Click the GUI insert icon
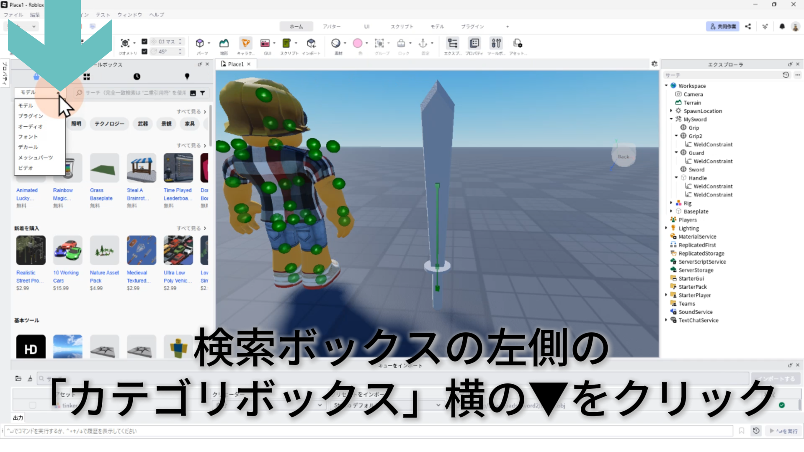 click(265, 43)
